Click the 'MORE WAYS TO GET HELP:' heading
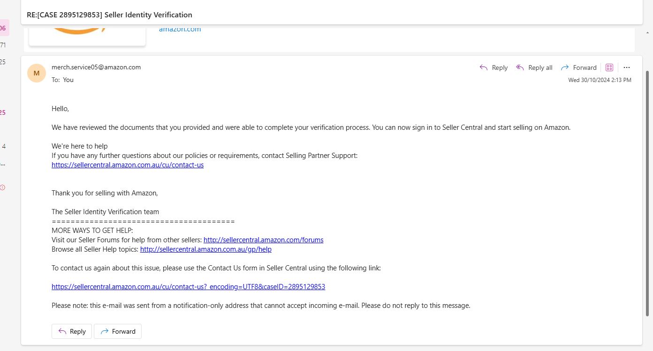This screenshot has width=653, height=351. pos(92,231)
